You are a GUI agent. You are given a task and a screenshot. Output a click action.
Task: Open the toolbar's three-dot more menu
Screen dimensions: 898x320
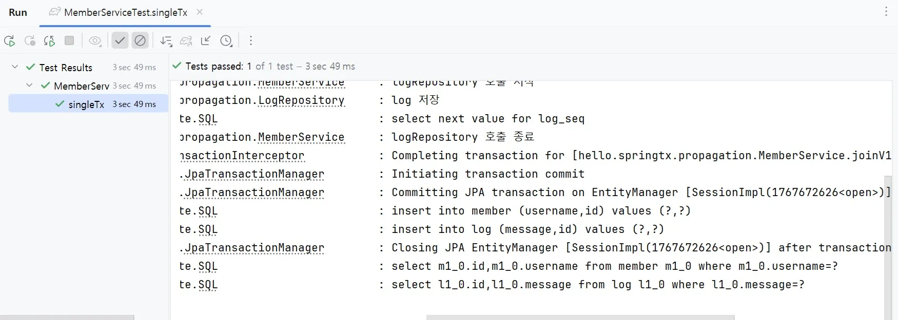(x=250, y=41)
